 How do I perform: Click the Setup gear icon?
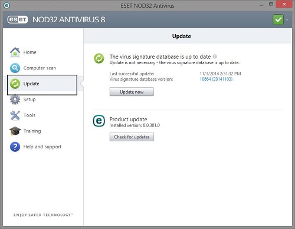pos(15,99)
